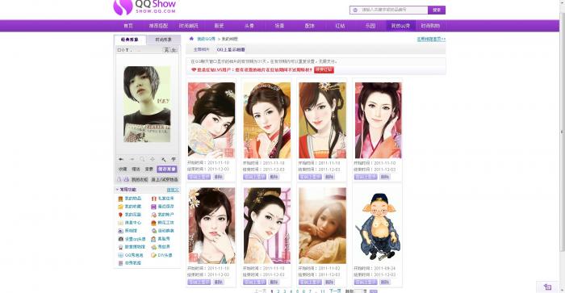Select the first lady with fan portrait thumbnail

tap(211, 120)
